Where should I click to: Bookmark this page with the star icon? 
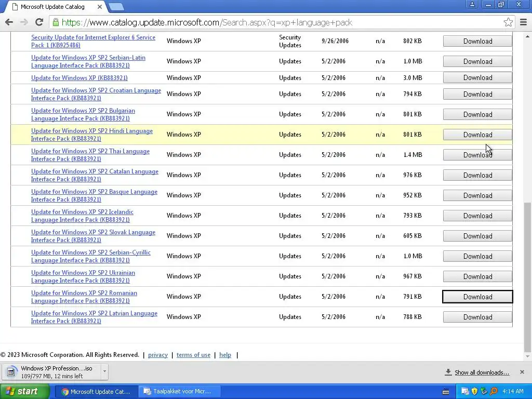[508, 22]
